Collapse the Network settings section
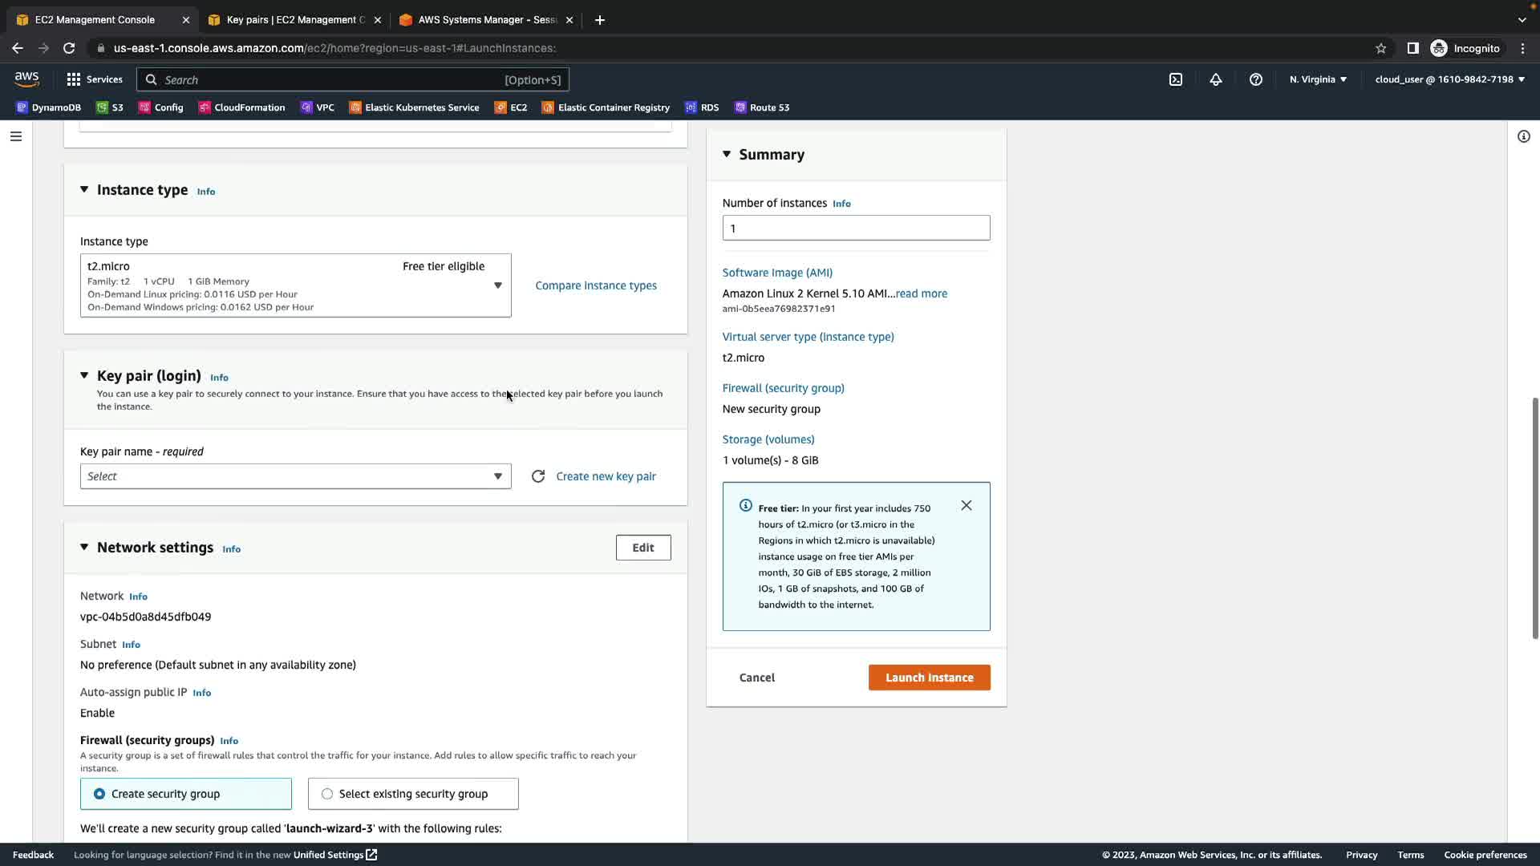This screenshot has height=866, width=1540. (84, 548)
